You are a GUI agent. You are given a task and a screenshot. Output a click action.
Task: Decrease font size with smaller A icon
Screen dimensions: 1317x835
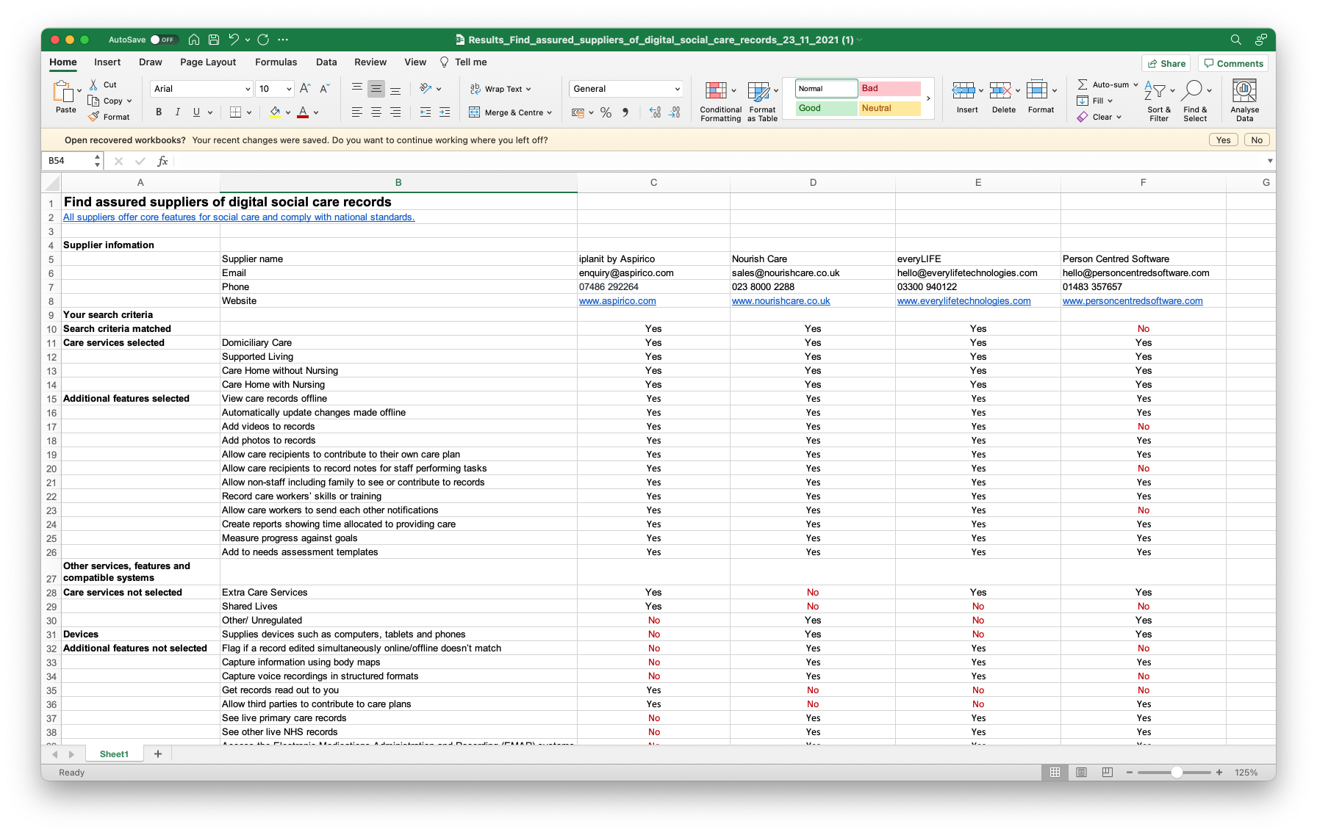(x=325, y=89)
